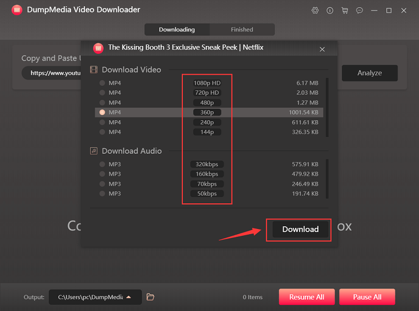This screenshot has height=311, width=419.
Task: Switch to the Downloading tab
Action: [x=177, y=29]
